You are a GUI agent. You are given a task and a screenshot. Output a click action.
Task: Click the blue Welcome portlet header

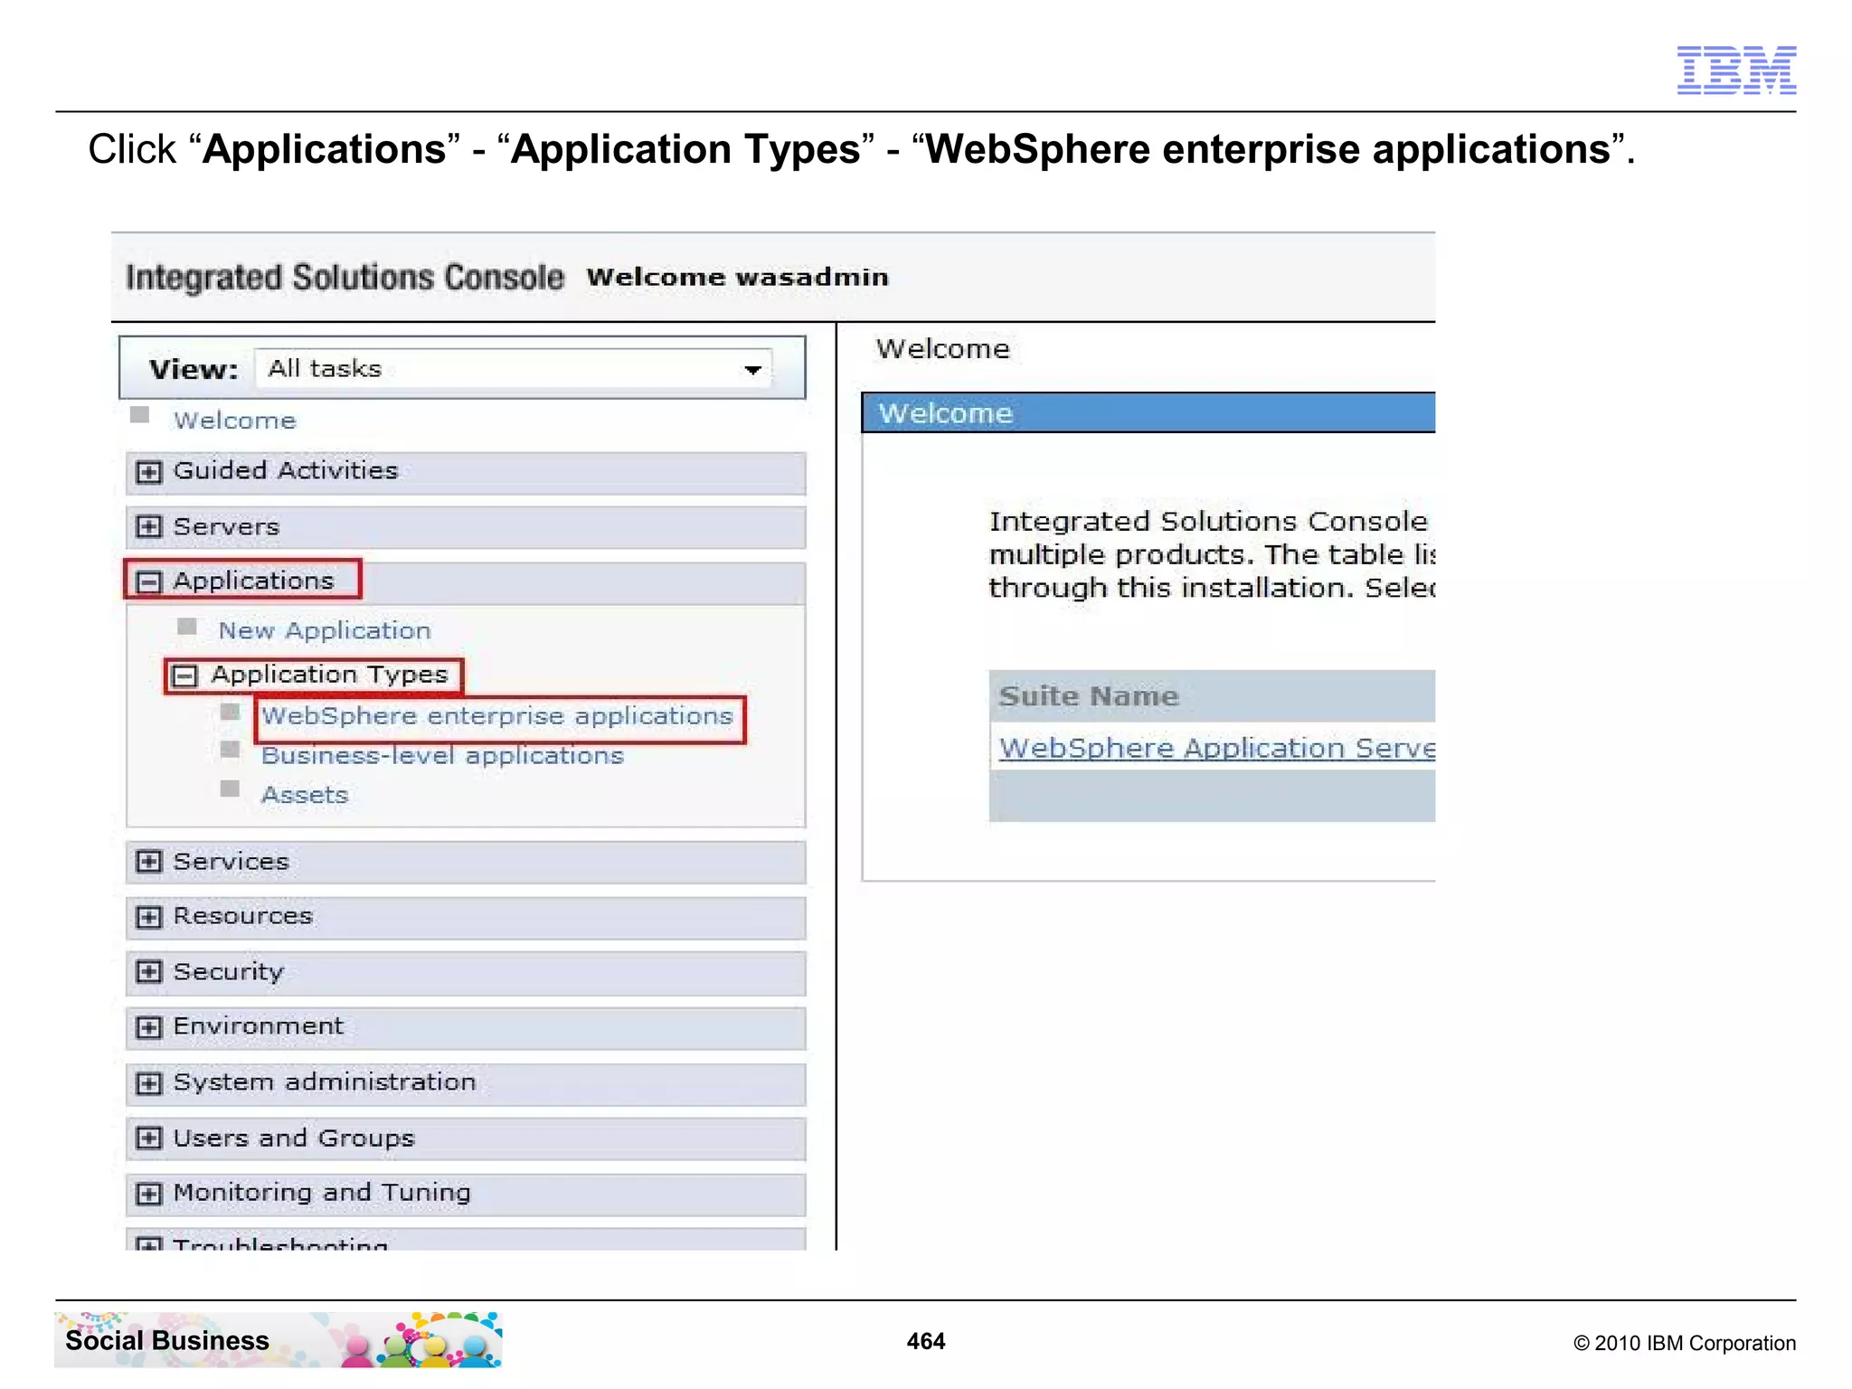pos(1148,413)
